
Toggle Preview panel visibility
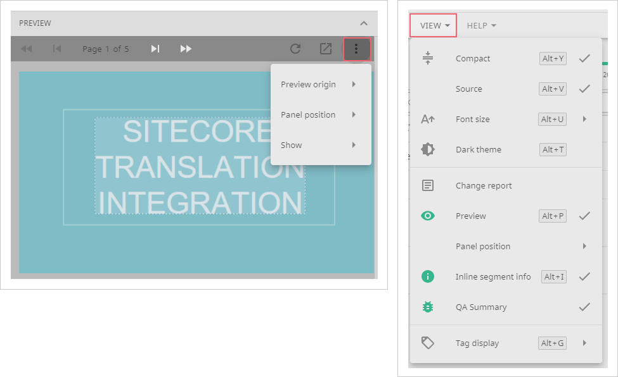[470, 216]
